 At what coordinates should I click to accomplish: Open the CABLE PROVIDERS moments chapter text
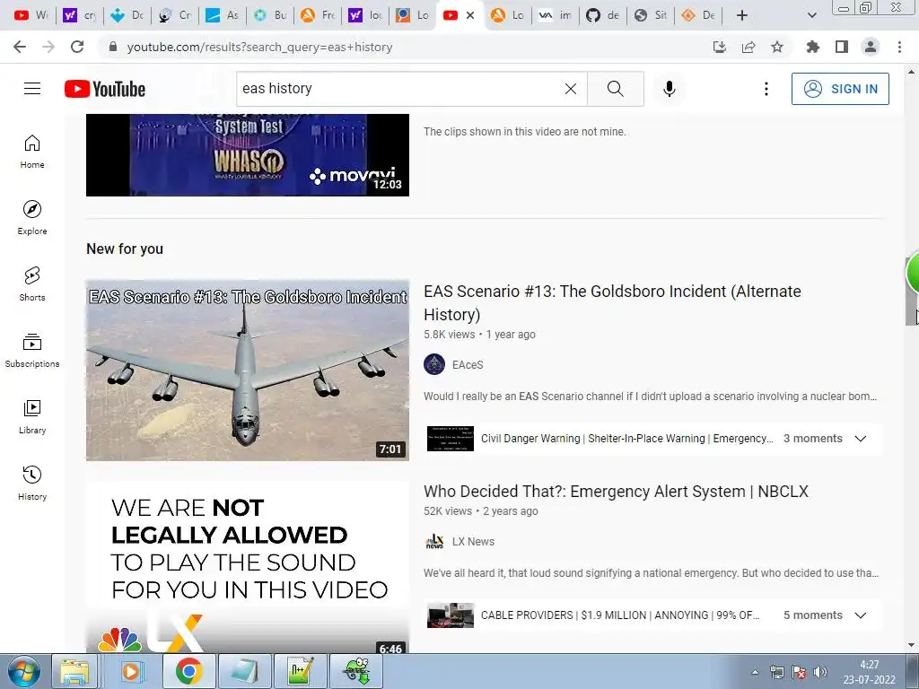619,615
